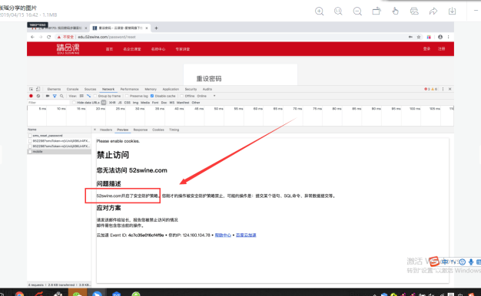Open the Response tab of the request

141,130
